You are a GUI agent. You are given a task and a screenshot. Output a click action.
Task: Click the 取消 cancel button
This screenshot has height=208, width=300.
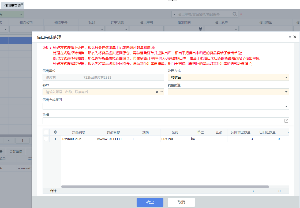(181, 202)
